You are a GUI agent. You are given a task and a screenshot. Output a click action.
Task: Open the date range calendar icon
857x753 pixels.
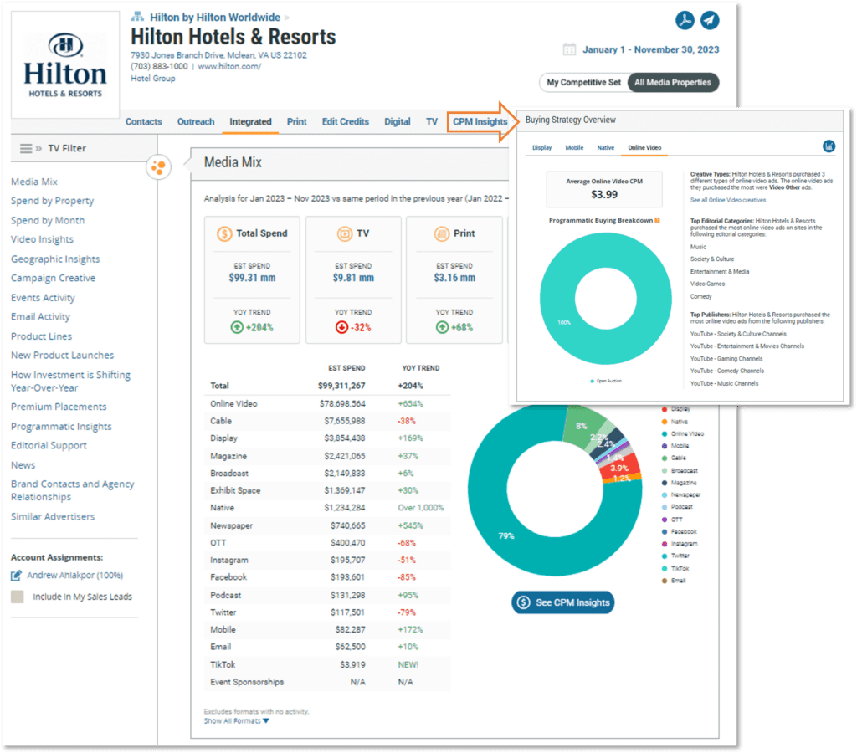coord(569,49)
